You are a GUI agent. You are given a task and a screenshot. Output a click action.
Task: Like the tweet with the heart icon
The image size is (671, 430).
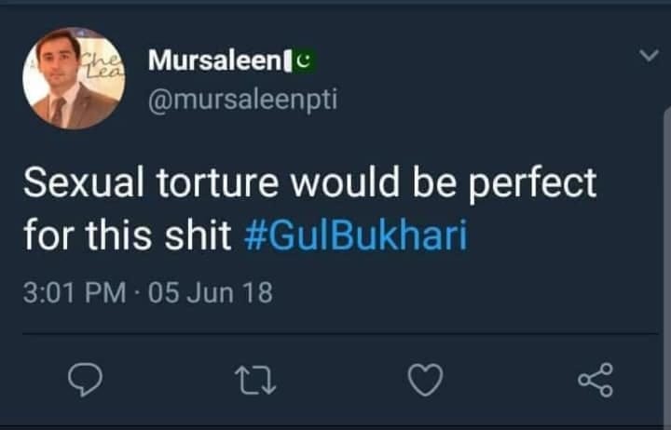[424, 379]
